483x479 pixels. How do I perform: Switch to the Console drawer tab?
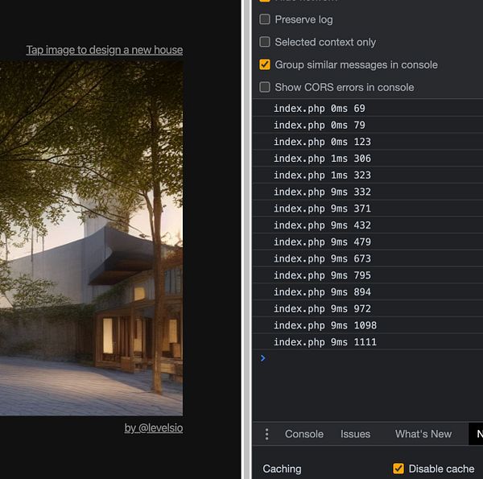tap(304, 434)
